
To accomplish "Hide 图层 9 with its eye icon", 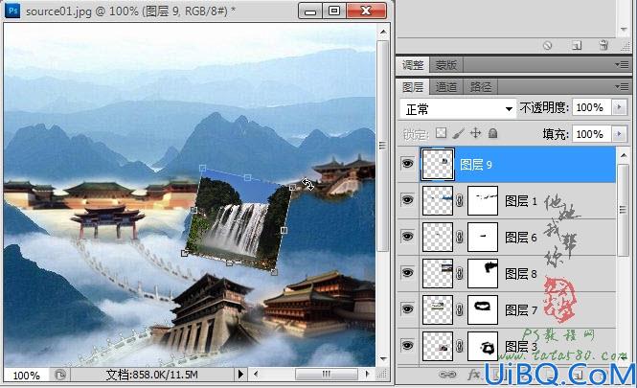I will point(407,164).
